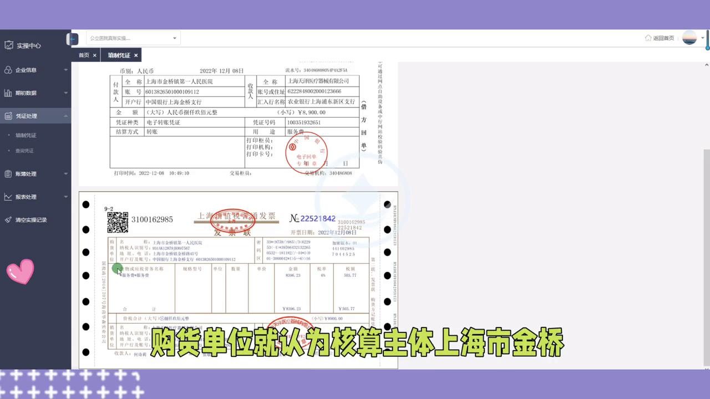
Task: Expand the 企业信息 menu chevron
Action: click(x=65, y=70)
